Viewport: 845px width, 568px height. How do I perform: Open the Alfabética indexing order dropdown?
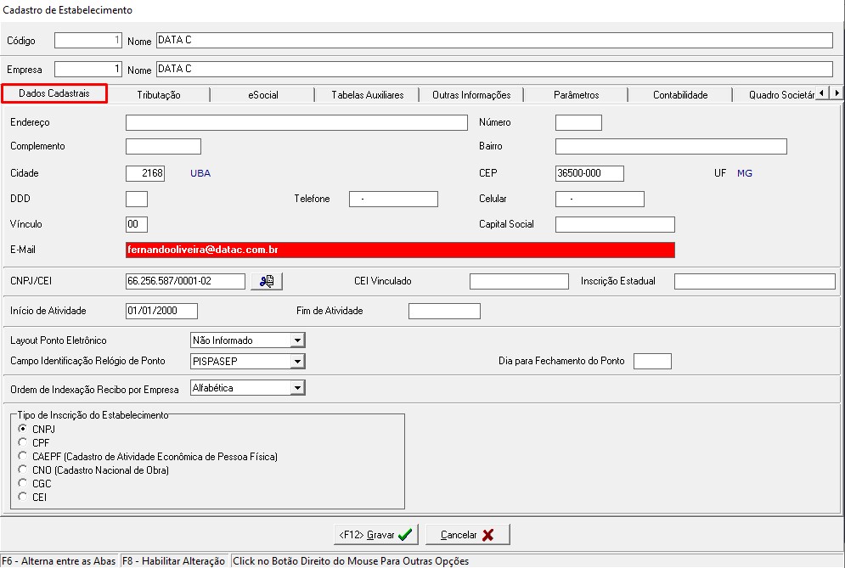(297, 387)
